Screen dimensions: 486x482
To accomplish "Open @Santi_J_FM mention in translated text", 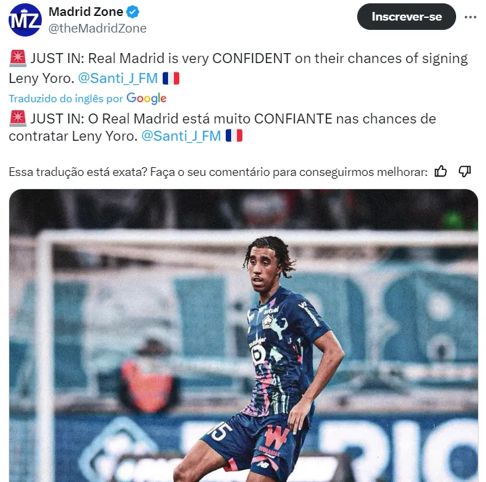I will coord(181,135).
